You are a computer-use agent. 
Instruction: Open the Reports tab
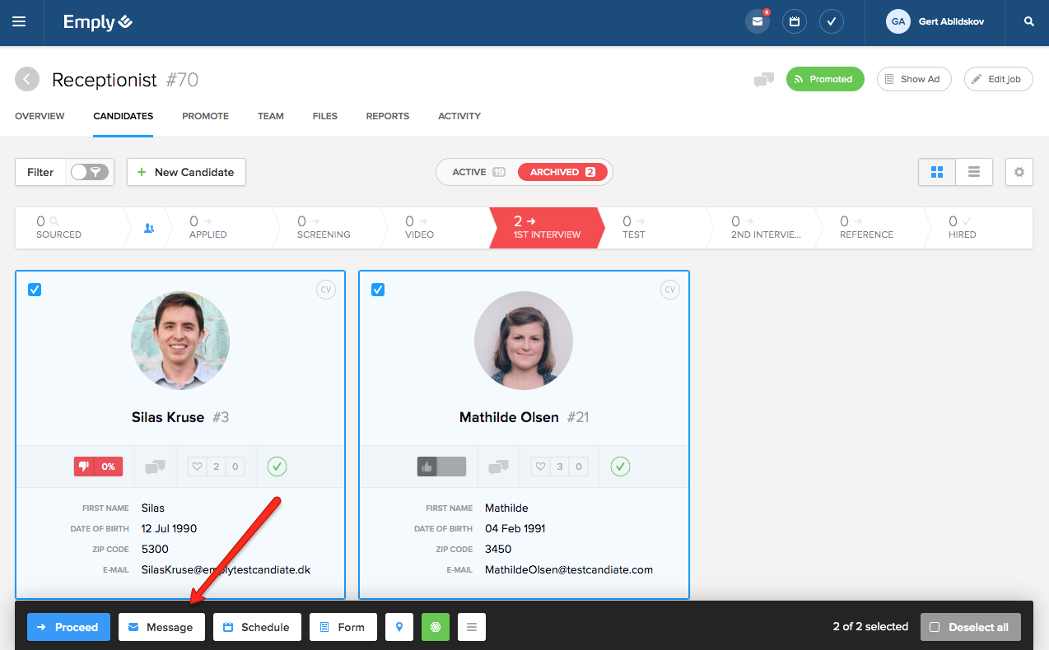click(387, 116)
